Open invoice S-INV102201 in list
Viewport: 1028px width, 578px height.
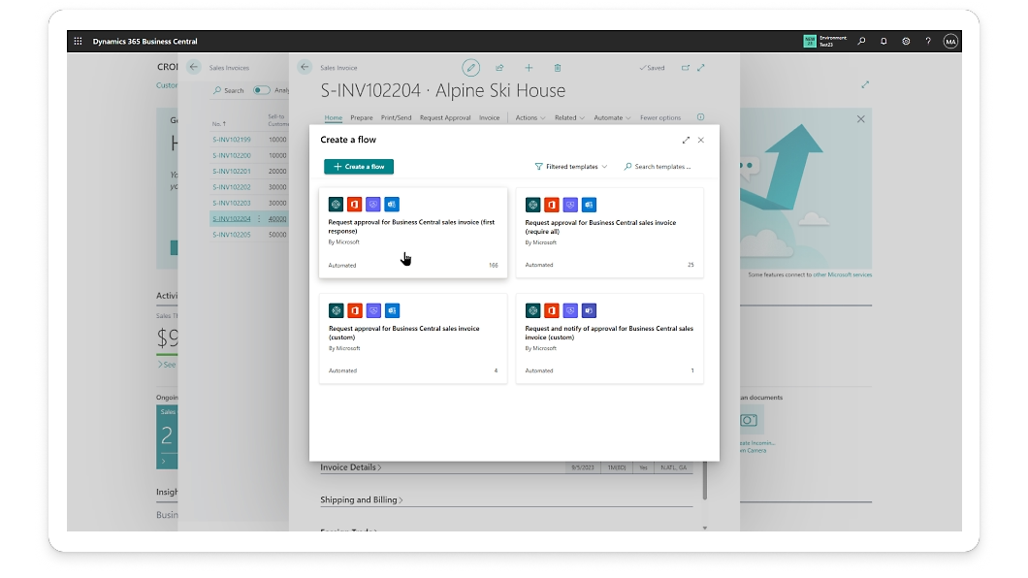point(232,171)
